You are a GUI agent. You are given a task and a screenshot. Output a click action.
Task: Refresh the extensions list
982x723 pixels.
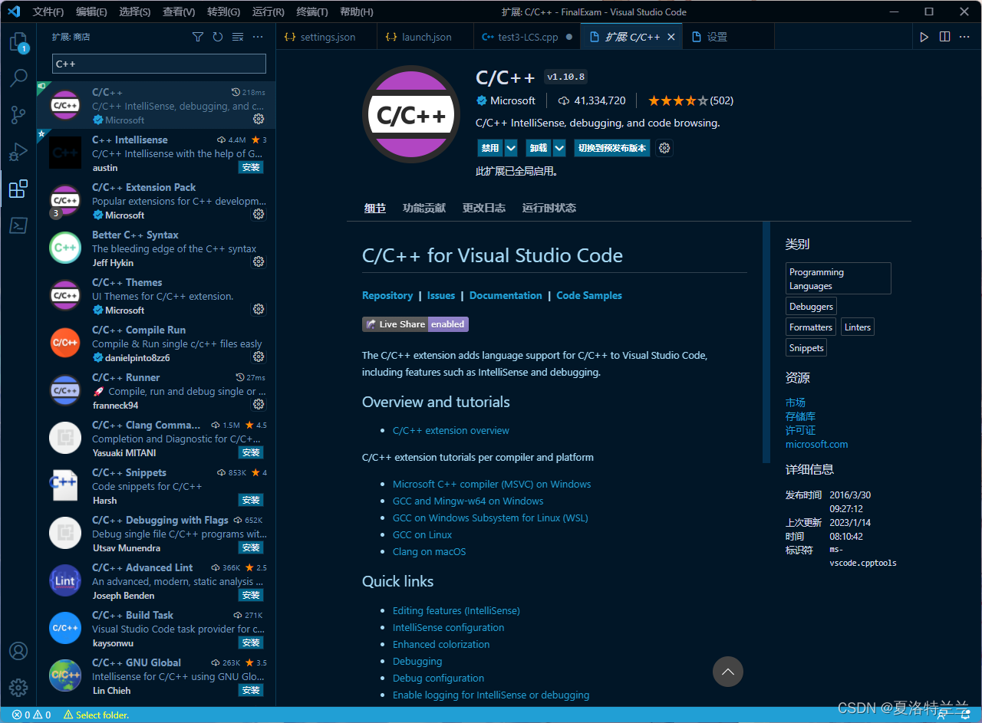(218, 37)
